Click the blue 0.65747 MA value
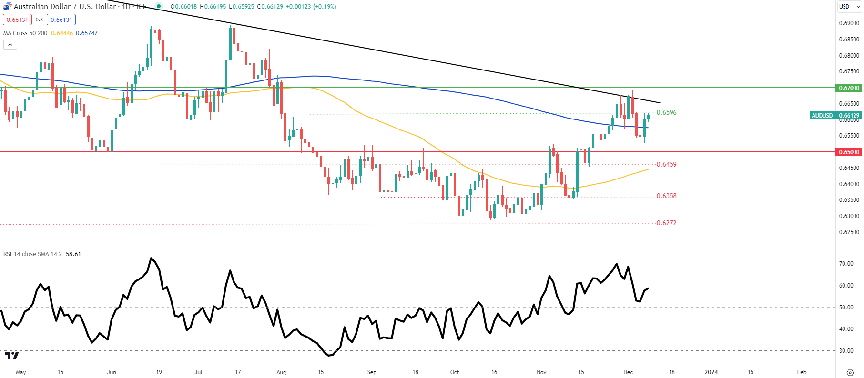The height and width of the screenshot is (378, 864). click(x=87, y=33)
